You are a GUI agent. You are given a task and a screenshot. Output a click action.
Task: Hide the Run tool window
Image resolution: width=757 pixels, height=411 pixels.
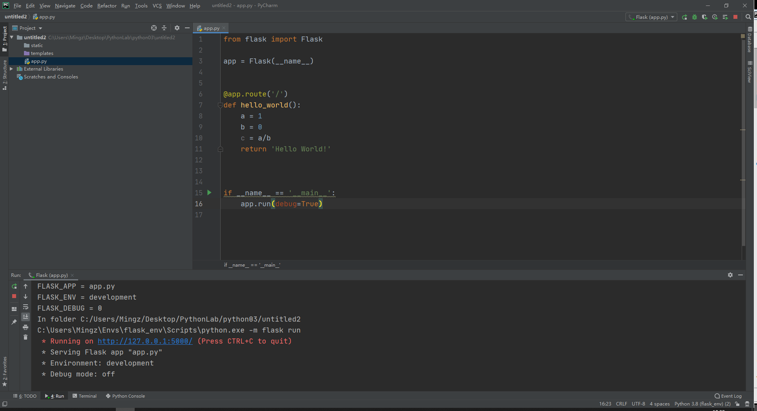coord(741,275)
